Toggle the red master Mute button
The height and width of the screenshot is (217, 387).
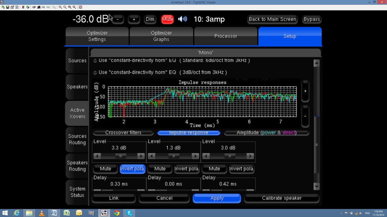click(x=167, y=19)
